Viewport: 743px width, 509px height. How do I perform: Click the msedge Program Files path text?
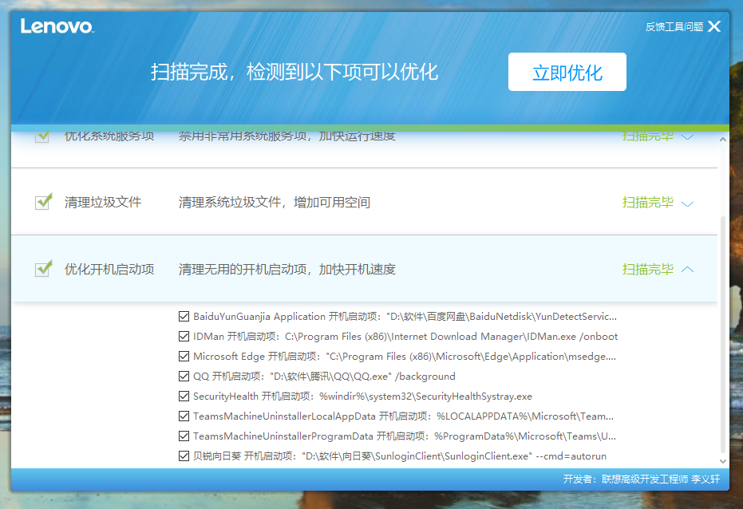[471, 356]
